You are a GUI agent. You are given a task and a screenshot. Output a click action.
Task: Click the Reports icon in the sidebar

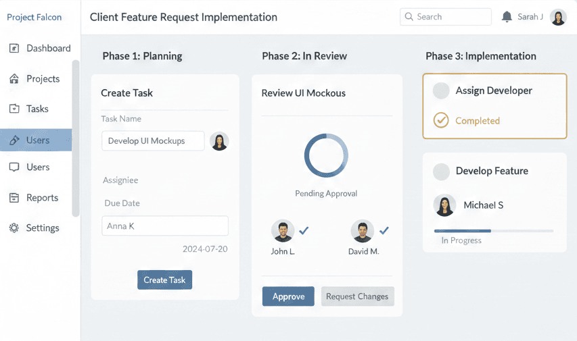pos(14,198)
